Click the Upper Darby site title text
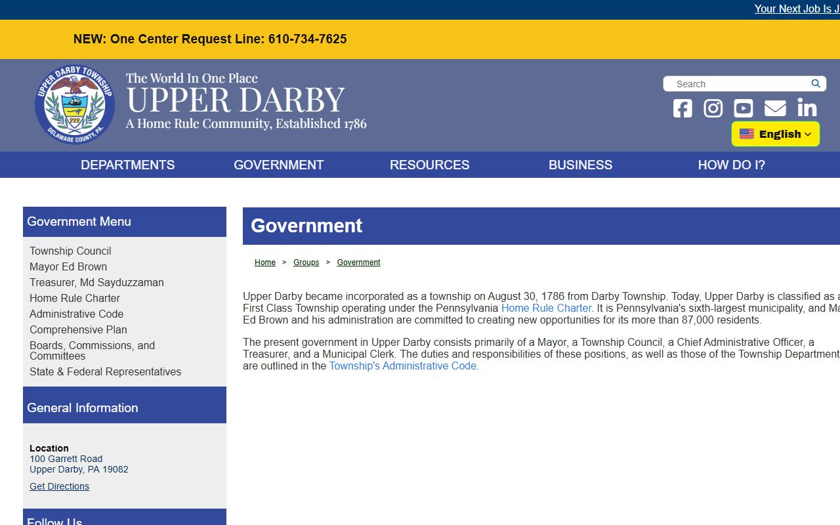 click(235, 100)
